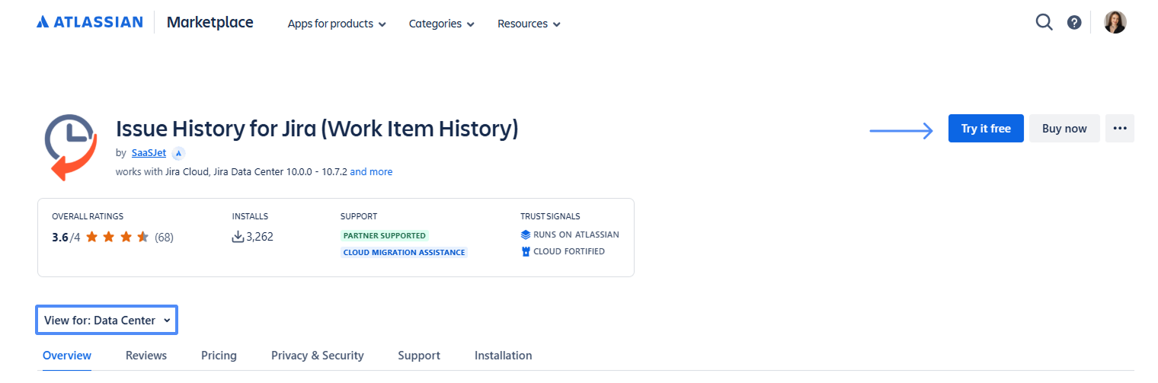The width and height of the screenshot is (1158, 383).
Task: Click the partner badge next to SaaSJet
Action: (x=178, y=153)
